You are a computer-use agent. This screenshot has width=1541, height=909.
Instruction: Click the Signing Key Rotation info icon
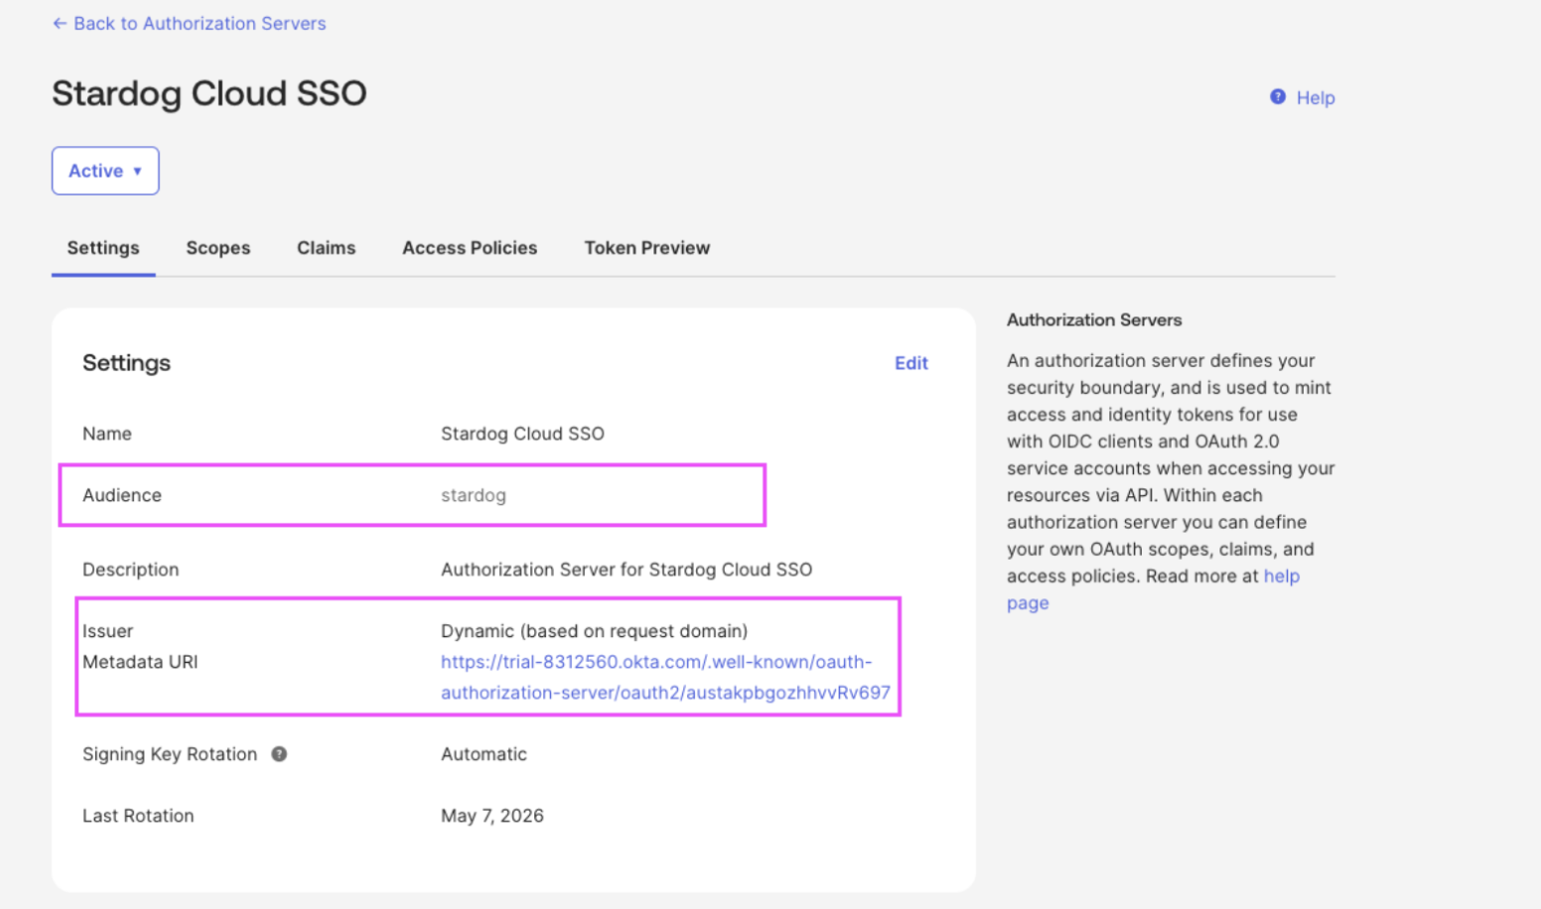point(279,754)
